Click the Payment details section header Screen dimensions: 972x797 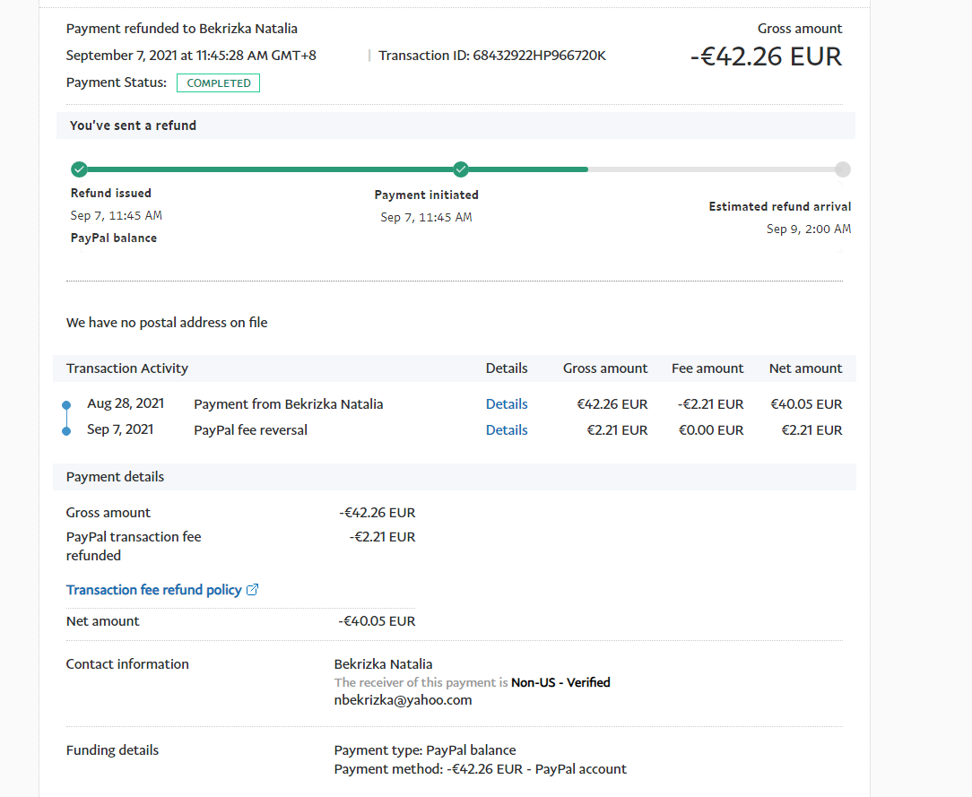coord(115,477)
